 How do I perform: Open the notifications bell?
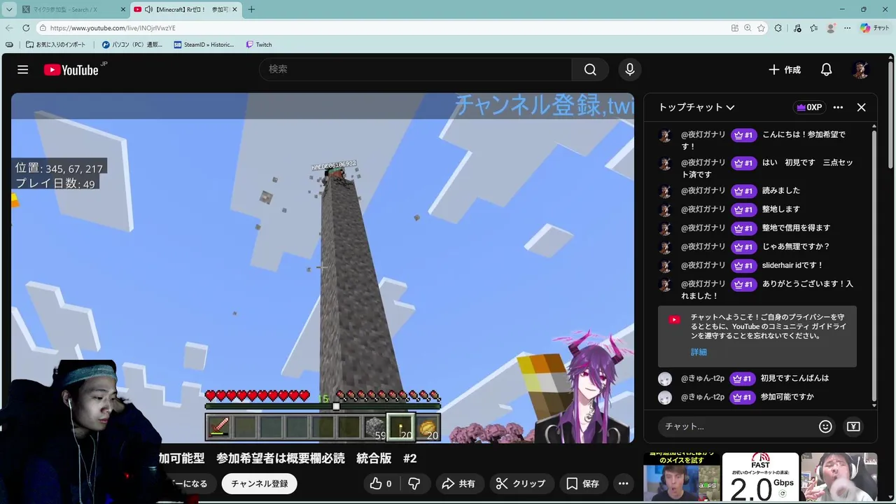coord(827,69)
